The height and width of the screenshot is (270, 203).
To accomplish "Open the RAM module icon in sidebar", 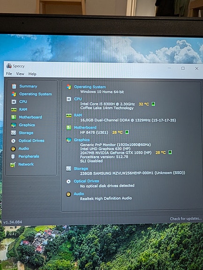I will (14, 109).
